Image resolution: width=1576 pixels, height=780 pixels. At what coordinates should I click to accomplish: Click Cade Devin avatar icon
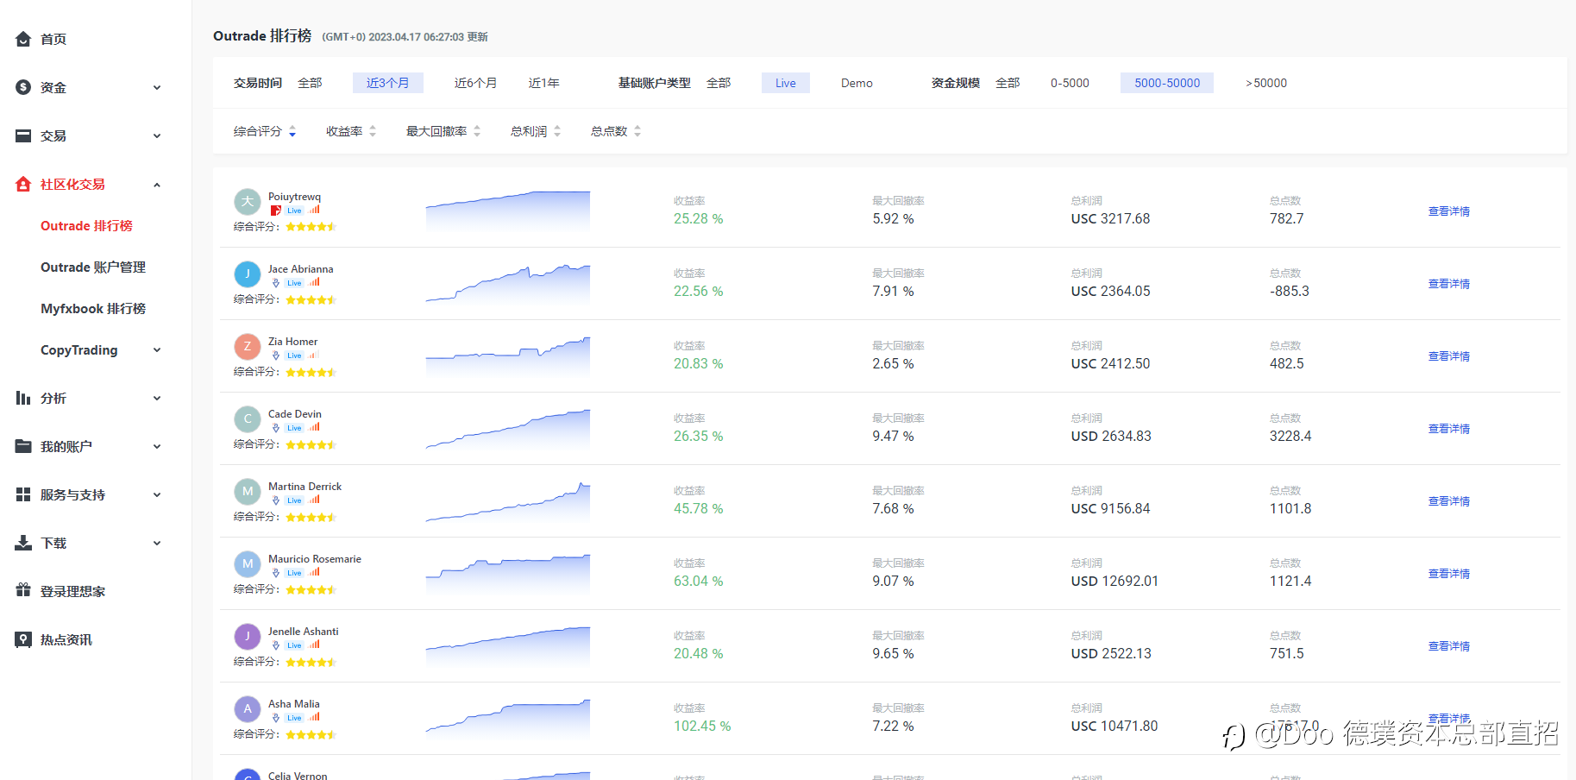[248, 419]
